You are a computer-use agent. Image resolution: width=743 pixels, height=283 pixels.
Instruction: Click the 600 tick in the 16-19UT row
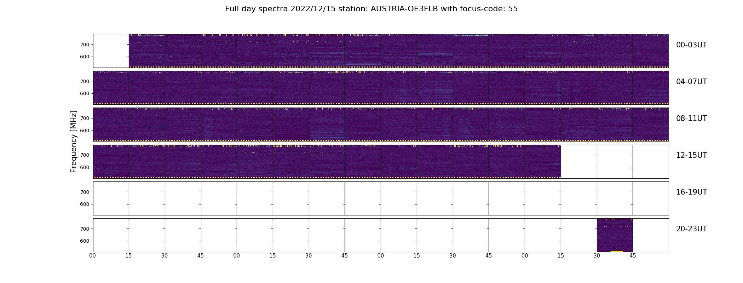click(x=85, y=204)
